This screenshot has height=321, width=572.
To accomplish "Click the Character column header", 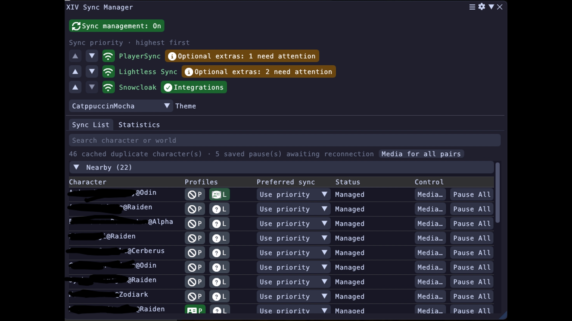I will 88,182.
